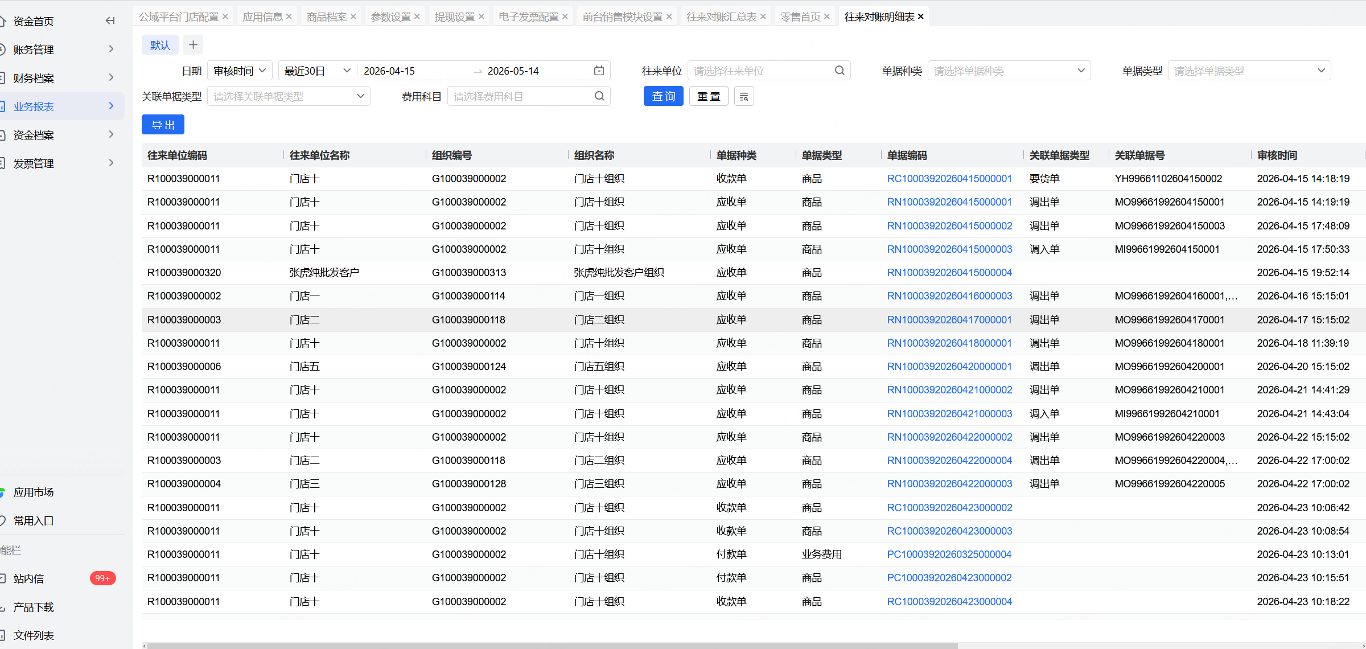The image size is (1366, 649).
Task: Collapse the sidebar with the arrow icon
Action: pos(110,21)
